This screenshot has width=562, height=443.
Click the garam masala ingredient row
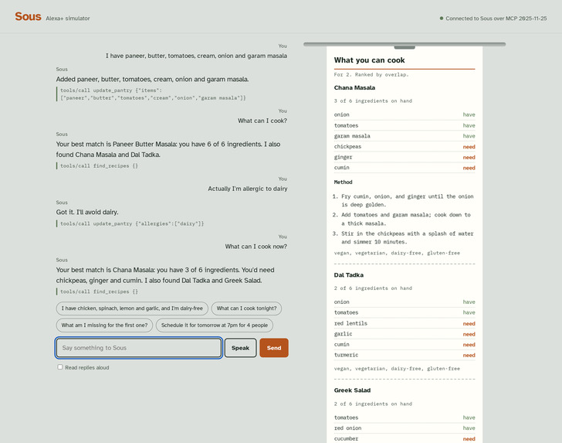[405, 136]
